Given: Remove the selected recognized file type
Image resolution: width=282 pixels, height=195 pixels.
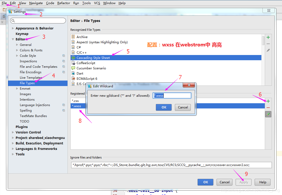Looking at the screenshot, I should point(268,44).
